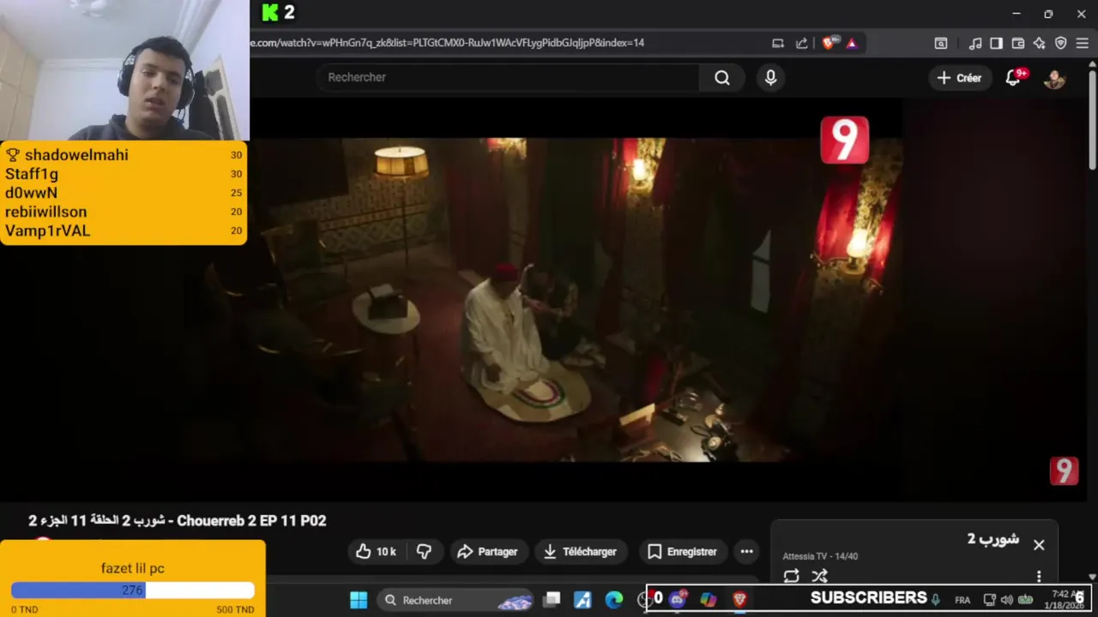Click the شورب 2 playlist title
1098x617 pixels.
point(993,539)
